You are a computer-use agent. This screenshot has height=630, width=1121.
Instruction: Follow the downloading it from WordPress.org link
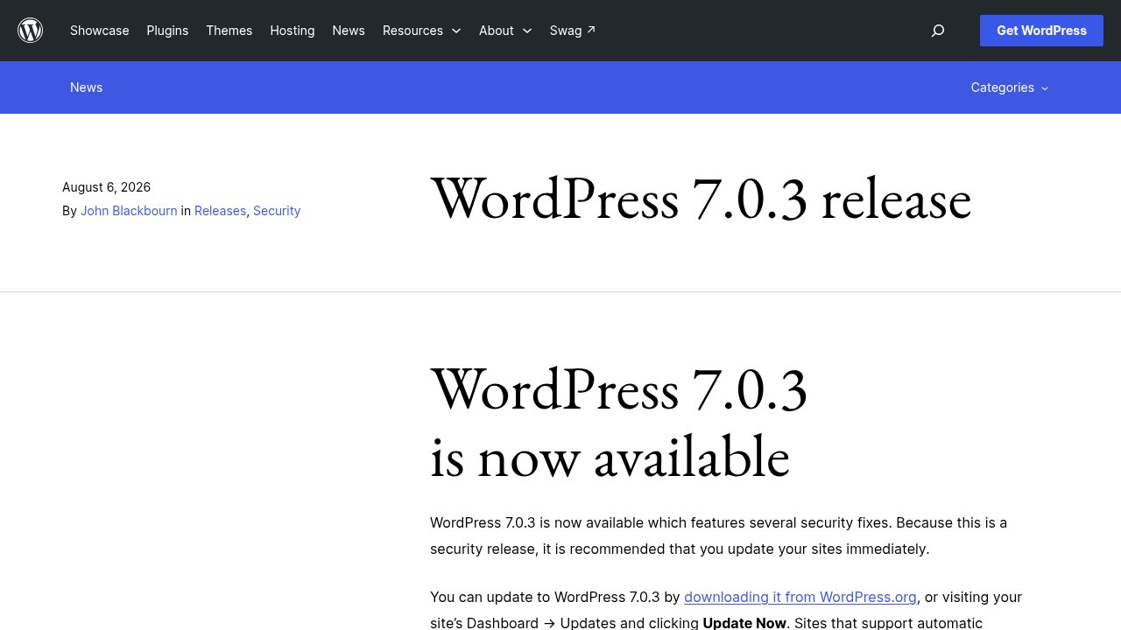[800, 597]
